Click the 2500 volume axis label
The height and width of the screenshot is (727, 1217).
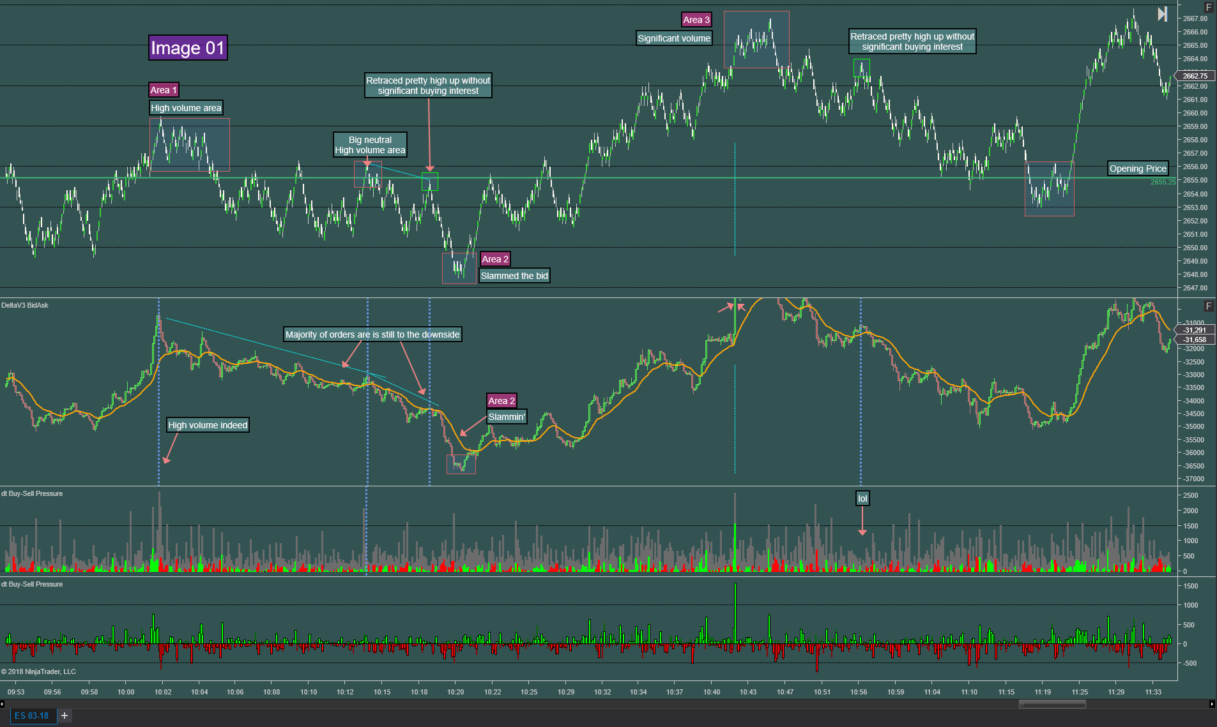coord(1190,495)
